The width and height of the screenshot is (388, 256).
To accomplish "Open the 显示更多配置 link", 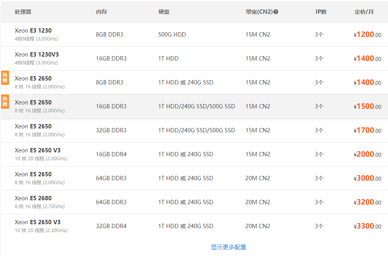I will click(228, 247).
